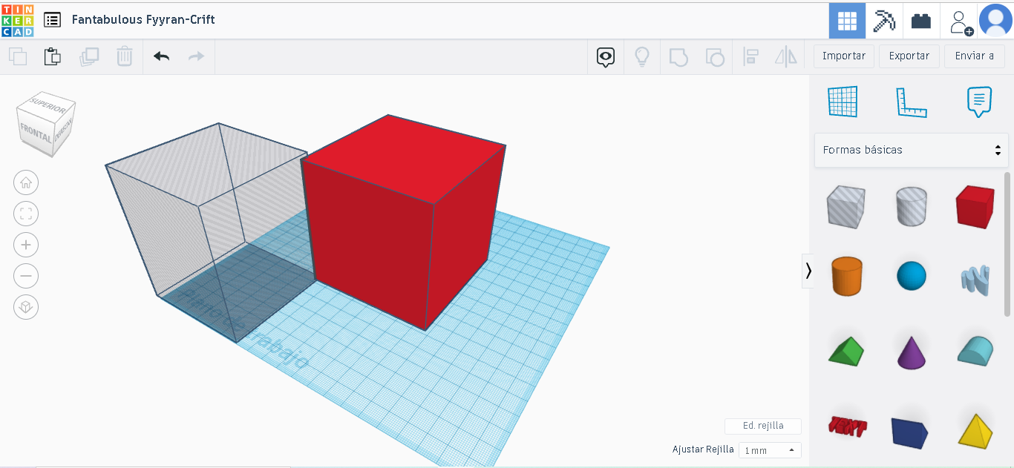Image resolution: width=1014 pixels, height=468 pixels.
Task: Collapse the shapes panel arrow
Action: point(808,271)
